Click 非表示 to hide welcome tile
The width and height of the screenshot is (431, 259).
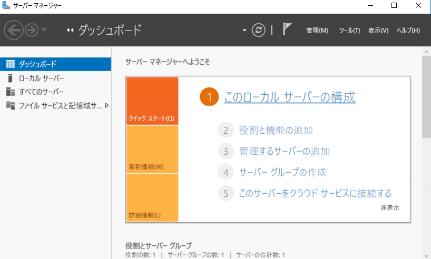(x=390, y=207)
